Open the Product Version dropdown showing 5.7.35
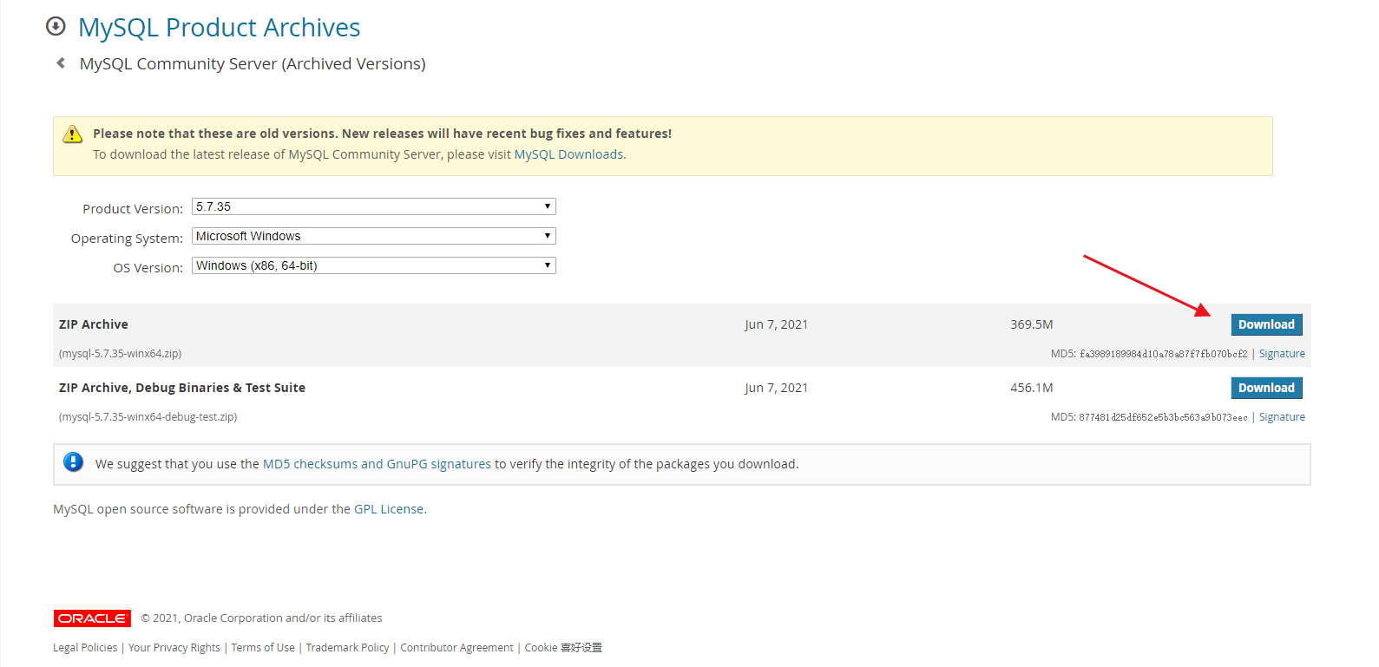The width and height of the screenshot is (1379, 667). pos(374,206)
